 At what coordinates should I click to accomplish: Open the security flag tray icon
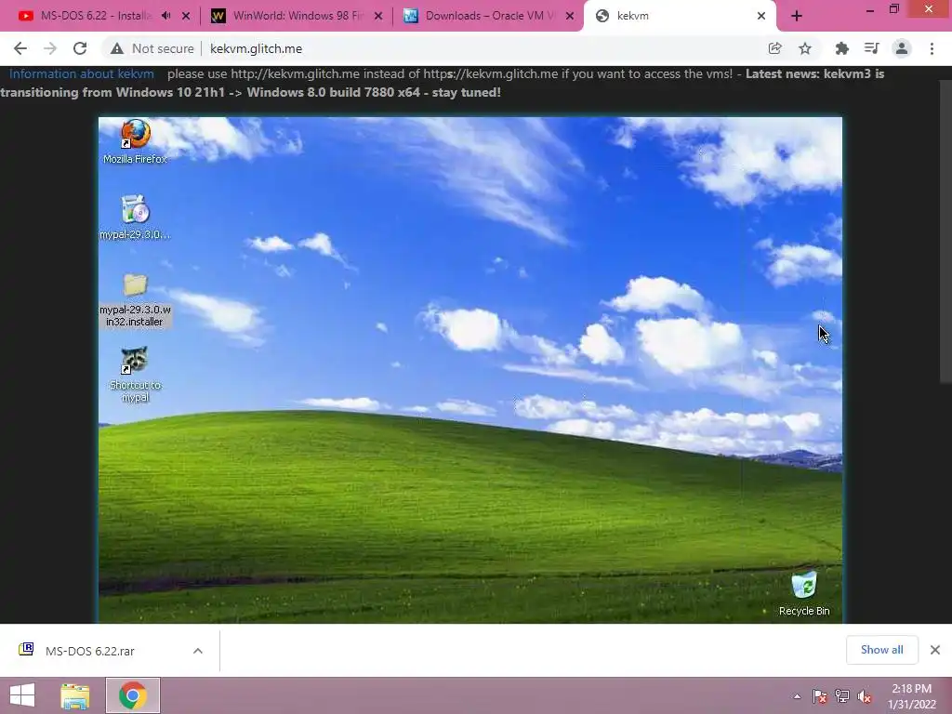click(819, 696)
